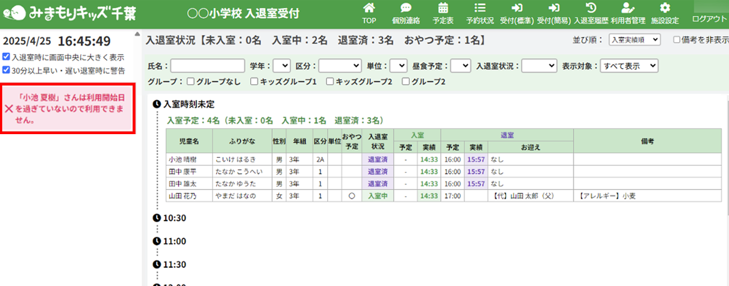Open the 予定表 calendar icon
The height and width of the screenshot is (286, 729).
click(x=443, y=8)
